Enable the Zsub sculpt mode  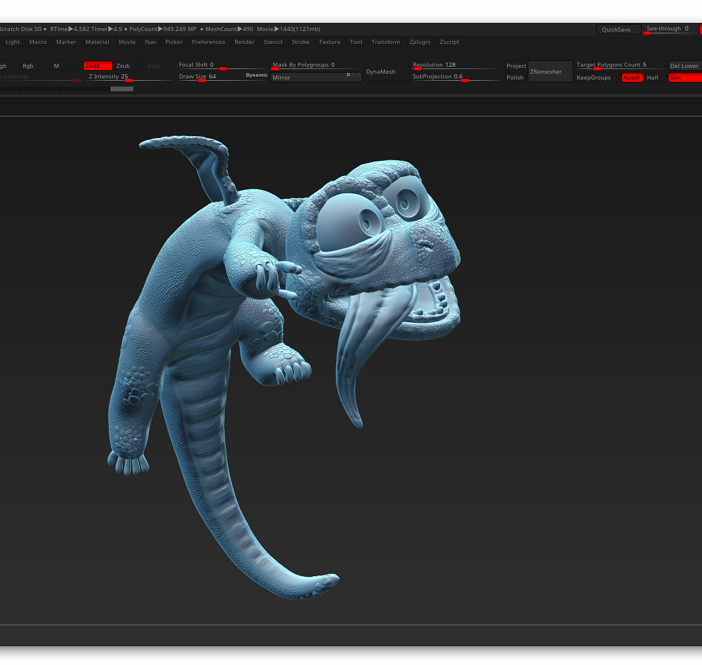129,66
